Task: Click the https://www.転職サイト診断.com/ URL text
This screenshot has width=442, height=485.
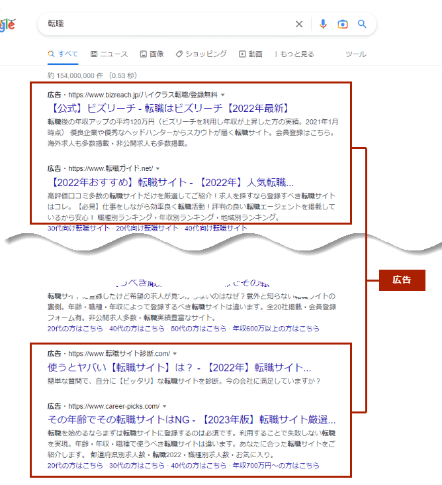Action: coord(119,354)
